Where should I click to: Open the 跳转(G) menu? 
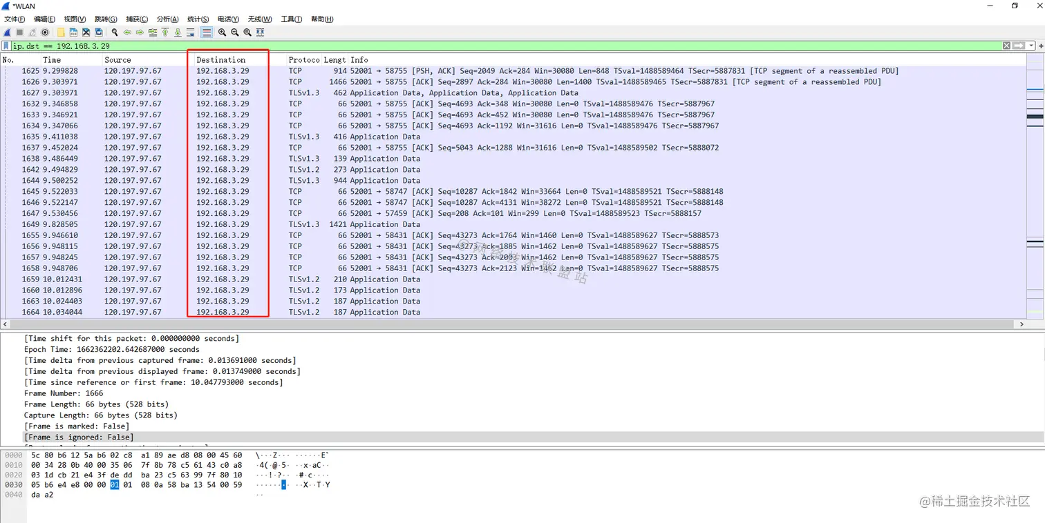click(106, 19)
